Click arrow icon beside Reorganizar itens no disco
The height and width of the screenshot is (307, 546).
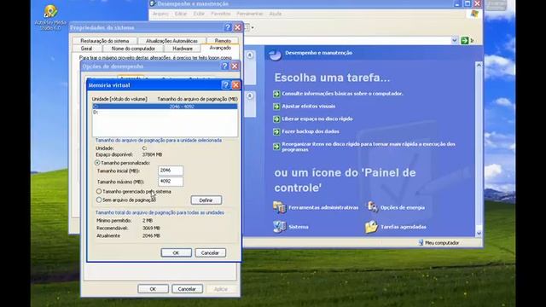coord(276,147)
